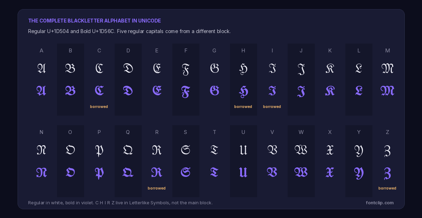Image resolution: width=422 pixels, height=218 pixels.
Task: Click the violet bold blackletter A glyph
Action: tap(41, 91)
